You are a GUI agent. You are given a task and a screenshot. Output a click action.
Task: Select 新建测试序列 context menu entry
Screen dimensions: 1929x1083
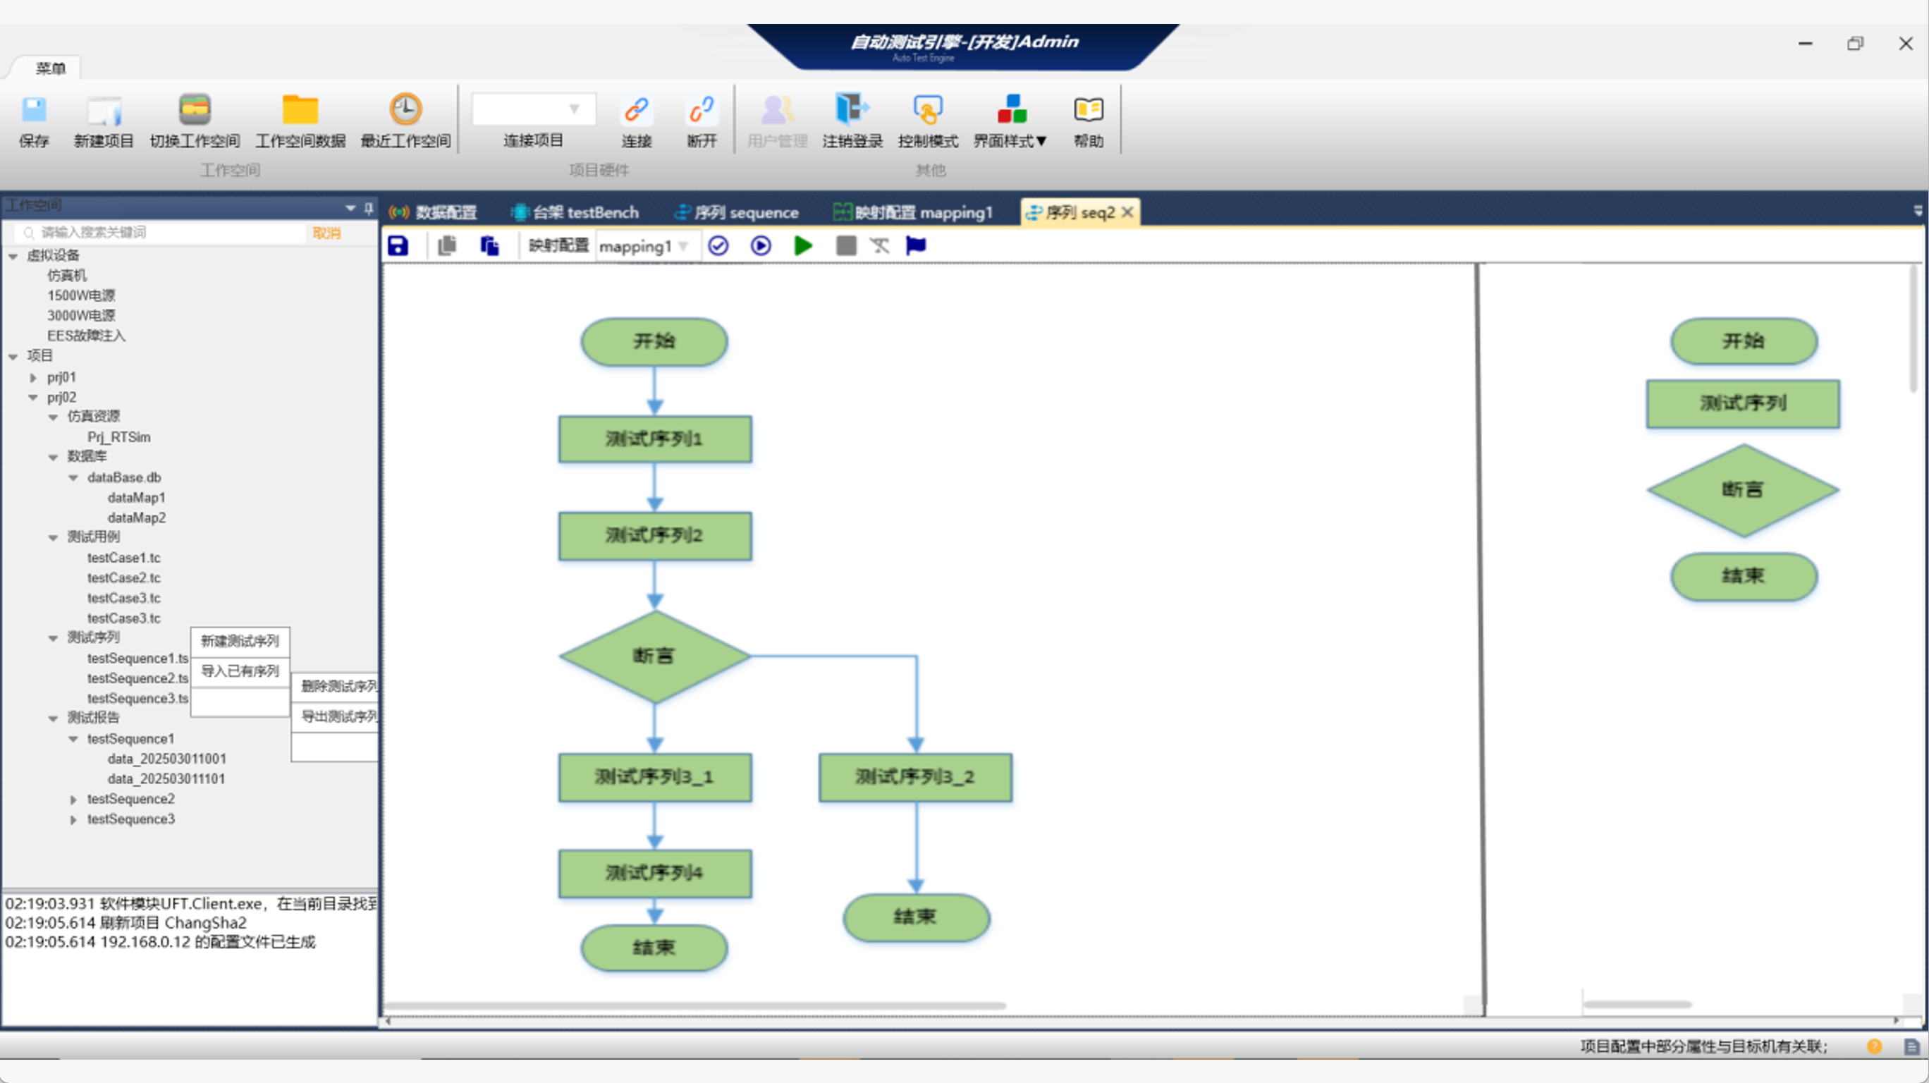pyautogui.click(x=240, y=641)
